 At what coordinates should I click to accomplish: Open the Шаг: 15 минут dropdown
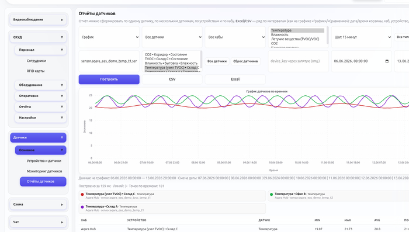coord(362,37)
